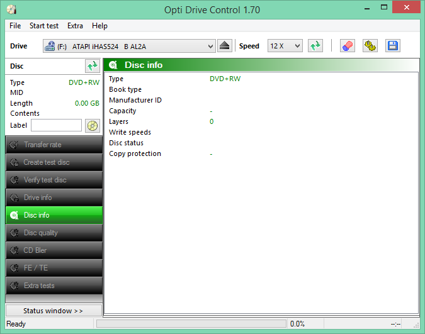Save results with the floppy disk icon
The height and width of the screenshot is (334, 425).
coord(393,46)
